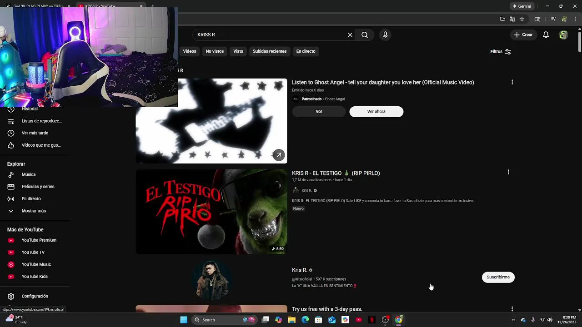Click the Ver ahora button
The height and width of the screenshot is (327, 582).
(x=376, y=112)
